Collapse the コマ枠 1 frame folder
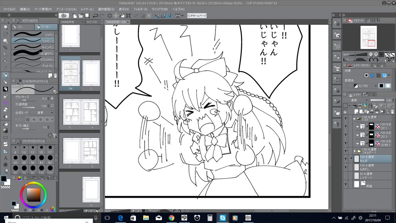This screenshot has width=396, height=223. pos(358,143)
